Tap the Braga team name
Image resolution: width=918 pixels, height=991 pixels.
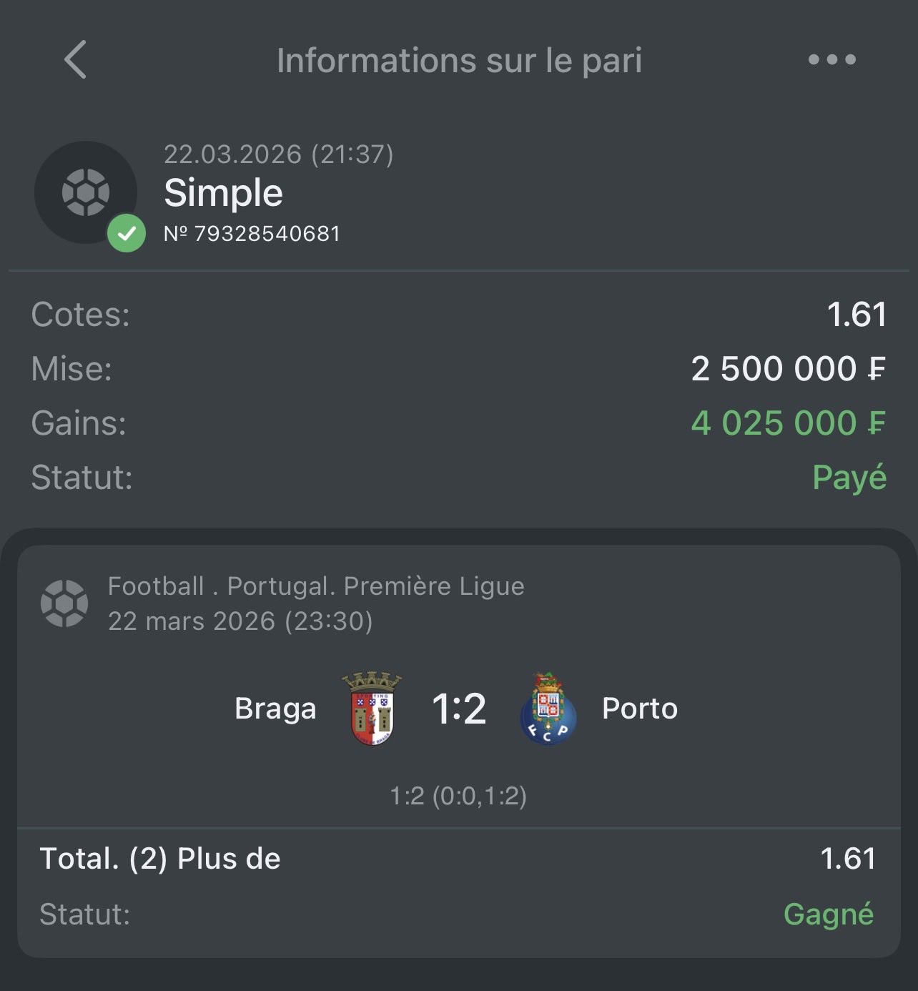click(275, 709)
